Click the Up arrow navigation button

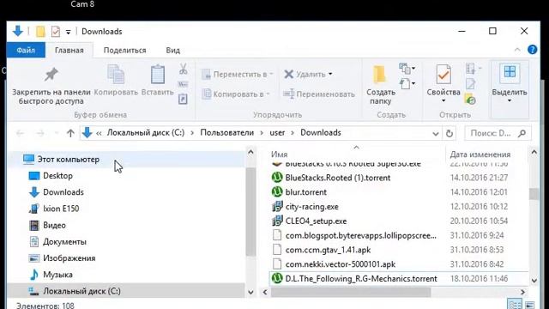pos(70,133)
